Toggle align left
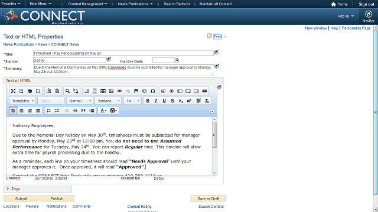 (x=13, y=111)
